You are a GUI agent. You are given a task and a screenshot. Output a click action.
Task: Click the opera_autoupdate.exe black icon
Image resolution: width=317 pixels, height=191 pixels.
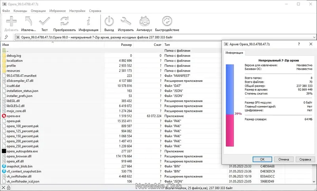click(x=4, y=151)
